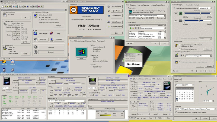Click the purple help book icon in Run section
Screen dimensions: 217x122
point(51,33)
